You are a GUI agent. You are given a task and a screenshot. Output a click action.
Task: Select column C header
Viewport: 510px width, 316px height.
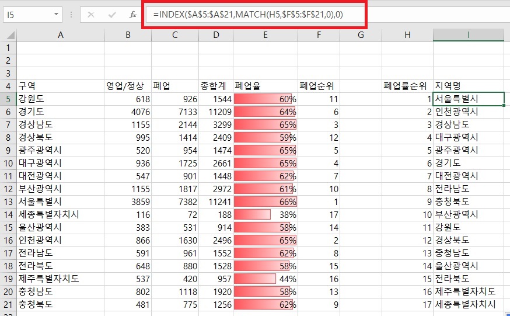click(x=175, y=35)
